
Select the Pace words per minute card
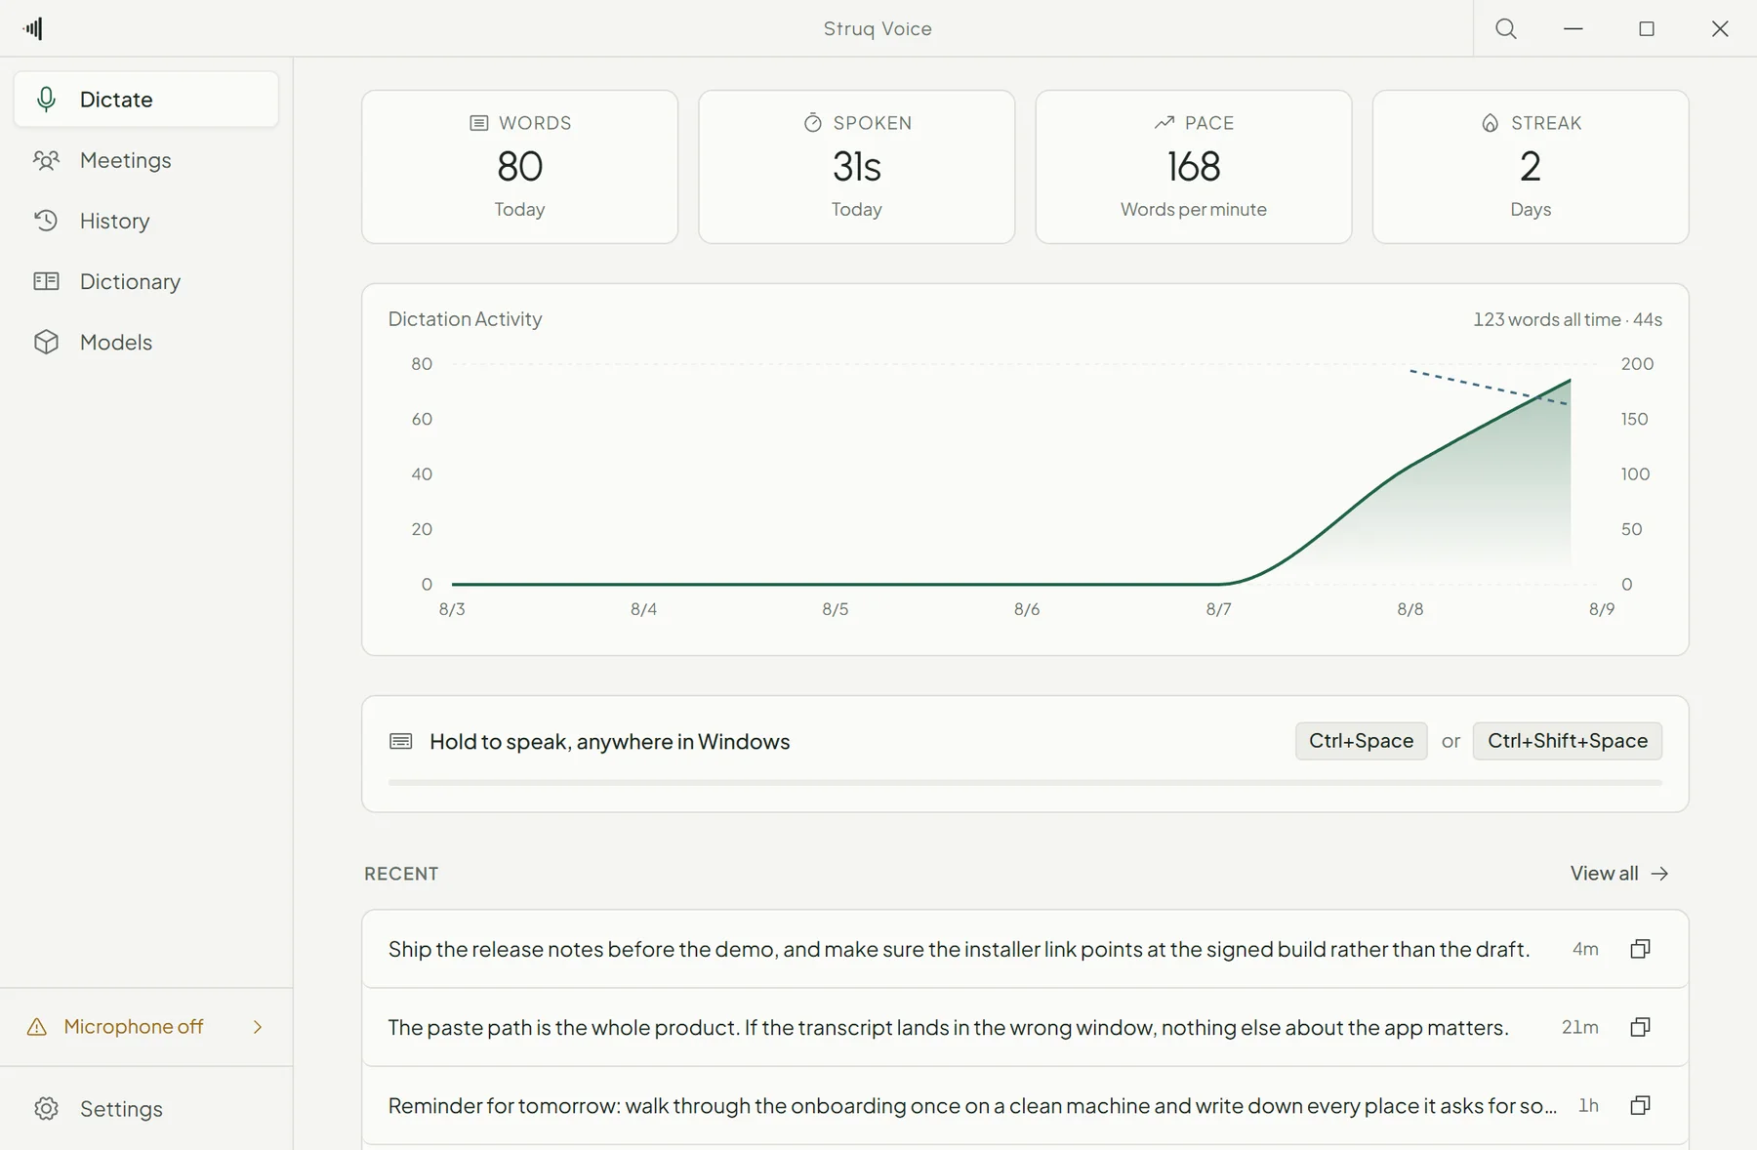point(1194,167)
